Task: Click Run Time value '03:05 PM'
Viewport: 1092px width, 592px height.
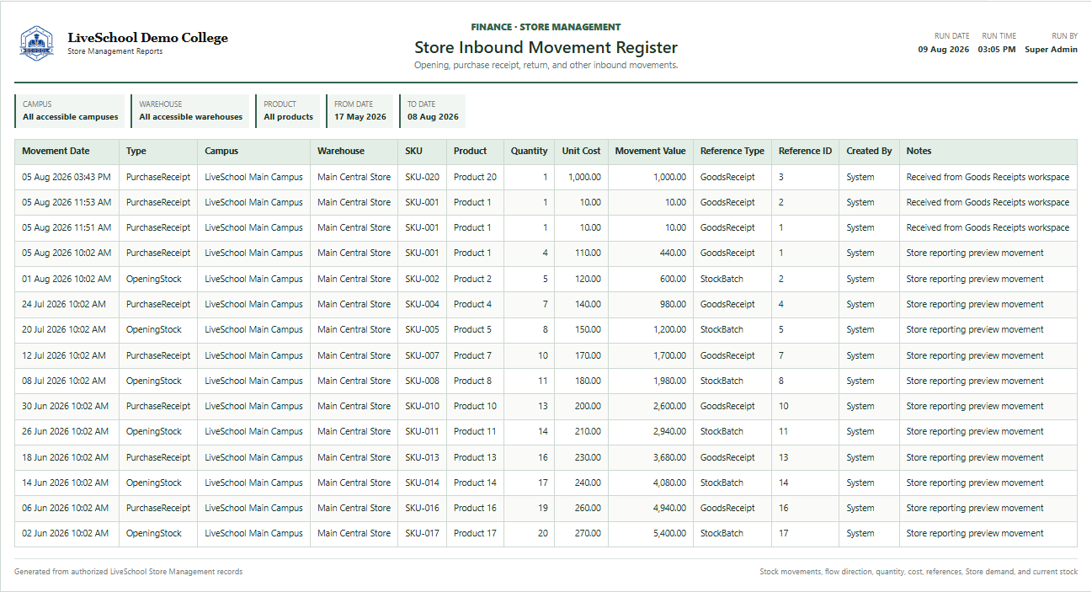Action: pyautogui.click(x=997, y=50)
